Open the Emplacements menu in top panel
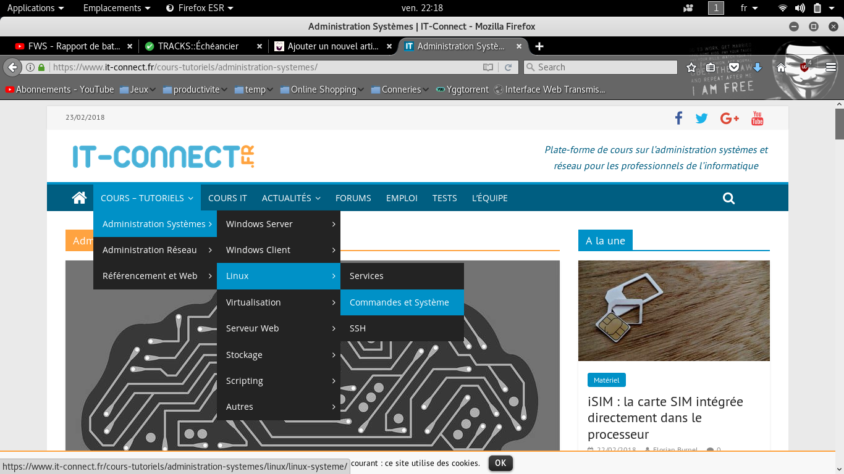Image resolution: width=844 pixels, height=474 pixels. click(x=117, y=8)
